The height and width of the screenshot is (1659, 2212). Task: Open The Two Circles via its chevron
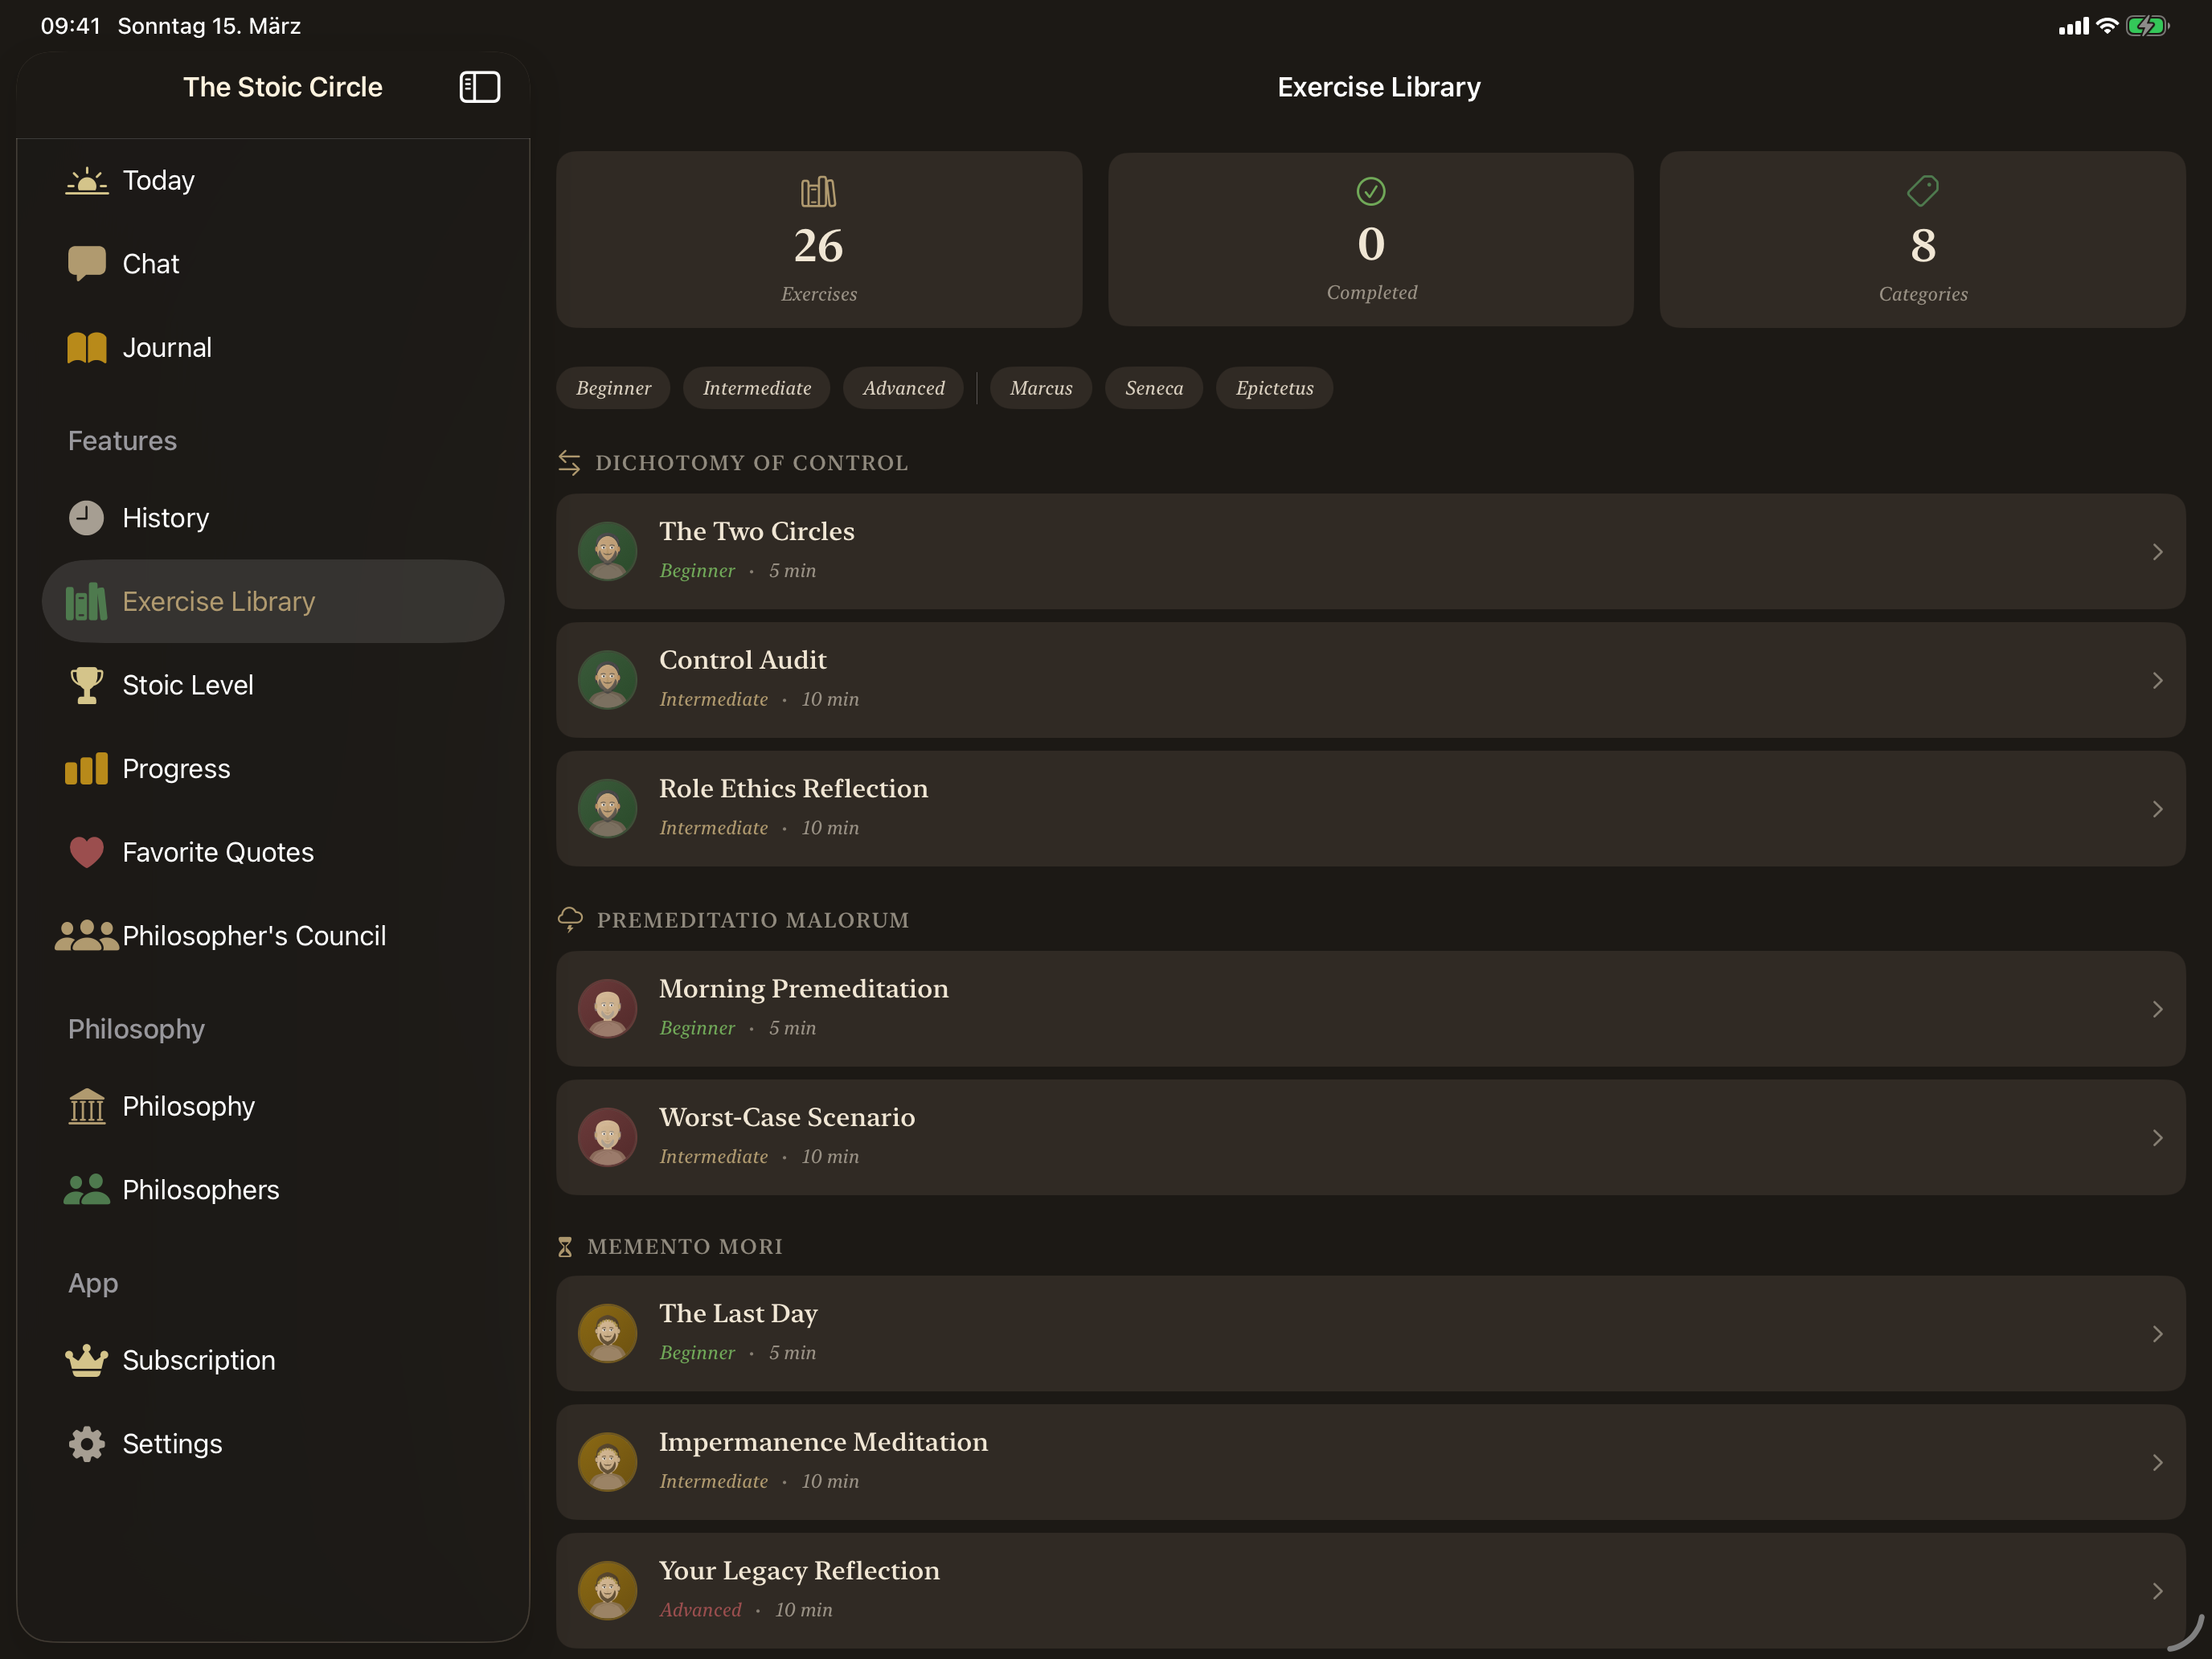(2157, 552)
